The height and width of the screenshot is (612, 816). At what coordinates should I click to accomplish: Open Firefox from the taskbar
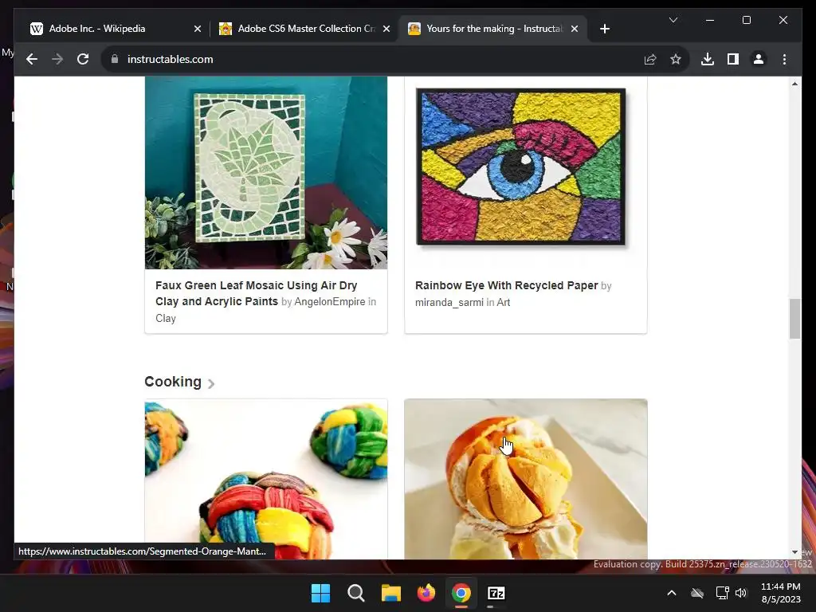point(426,593)
